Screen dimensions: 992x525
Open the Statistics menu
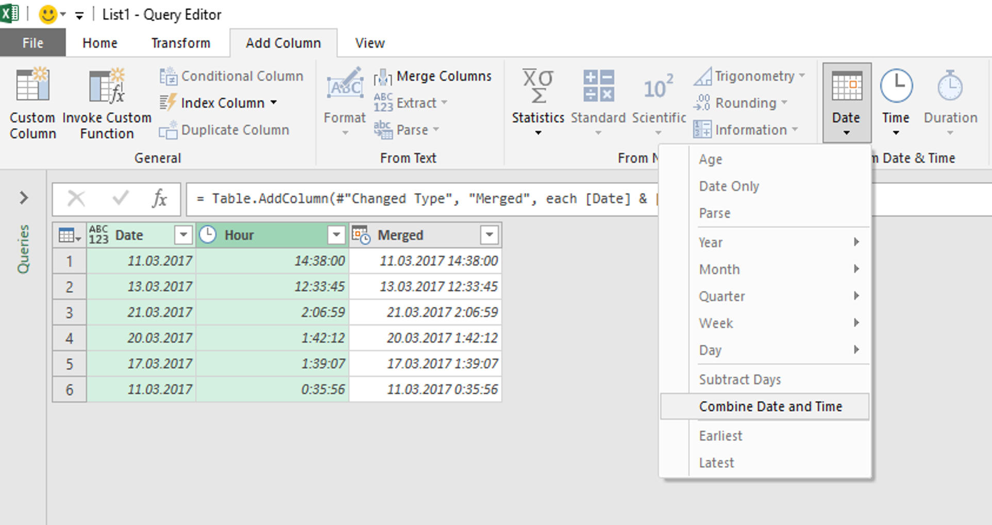(538, 102)
